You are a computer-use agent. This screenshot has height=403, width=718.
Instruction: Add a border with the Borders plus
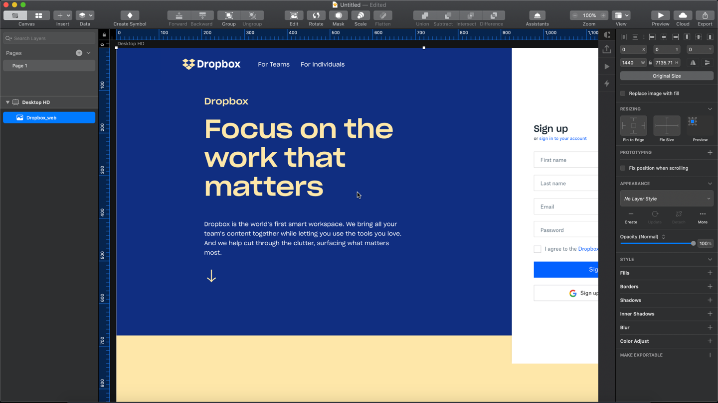[x=710, y=287]
